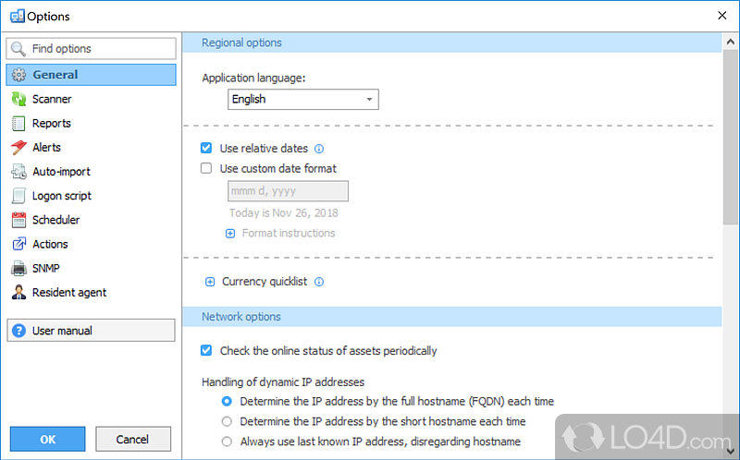Click the Scheduler calendar icon
Image resolution: width=740 pixels, height=460 pixels.
[x=18, y=220]
